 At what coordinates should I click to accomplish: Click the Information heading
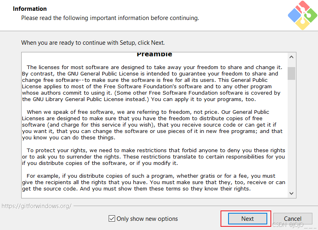point(30,9)
